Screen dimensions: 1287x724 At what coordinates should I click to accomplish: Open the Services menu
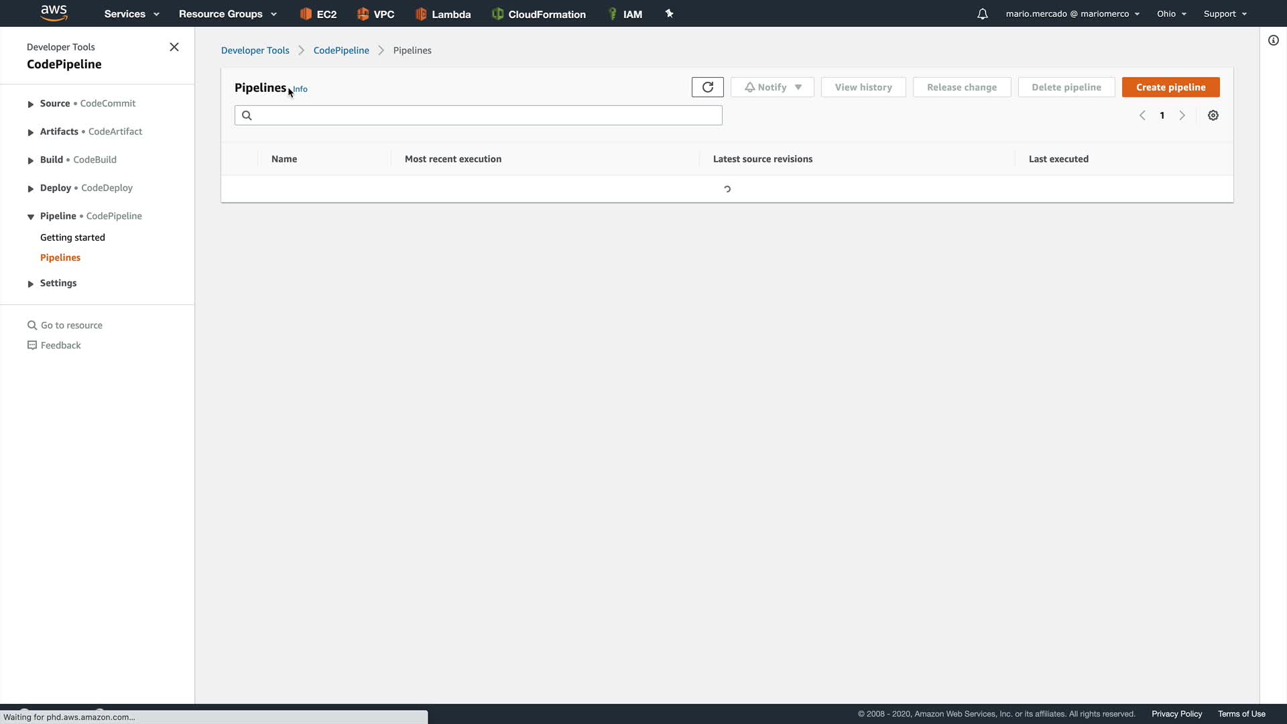pyautogui.click(x=131, y=14)
